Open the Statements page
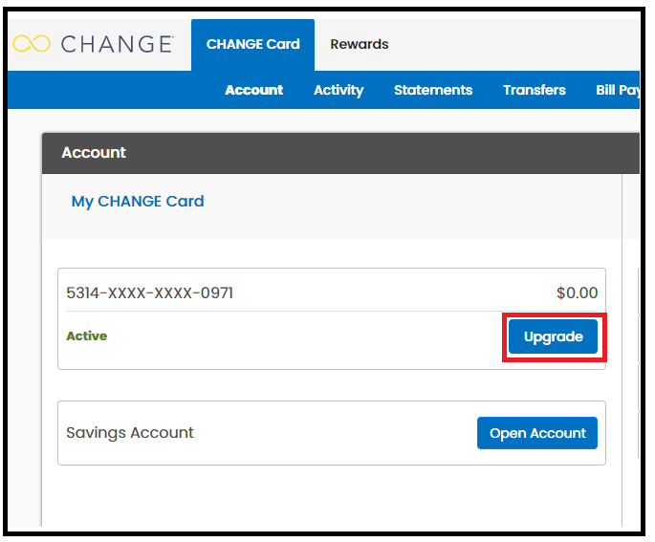 tap(433, 90)
